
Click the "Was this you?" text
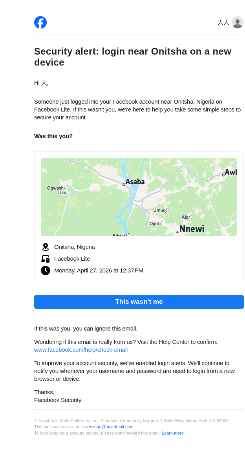(x=53, y=136)
